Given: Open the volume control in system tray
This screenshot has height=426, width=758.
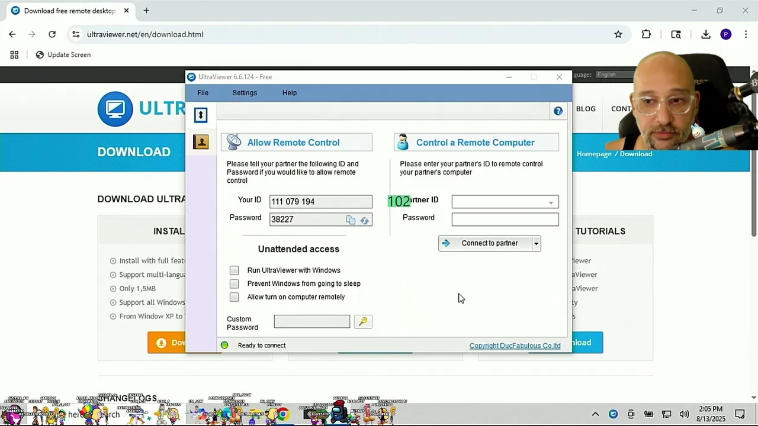Looking at the screenshot, I should pyautogui.click(x=684, y=414).
